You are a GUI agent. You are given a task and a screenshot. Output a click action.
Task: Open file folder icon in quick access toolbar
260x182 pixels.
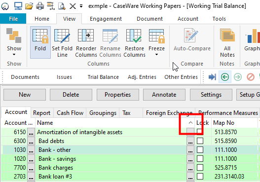29,6
